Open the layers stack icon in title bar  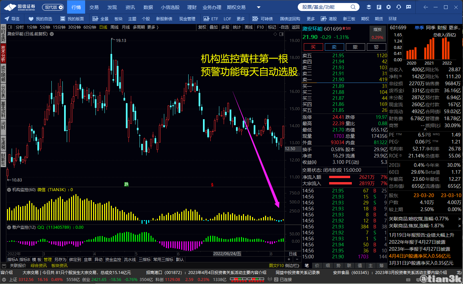coord(369,7)
